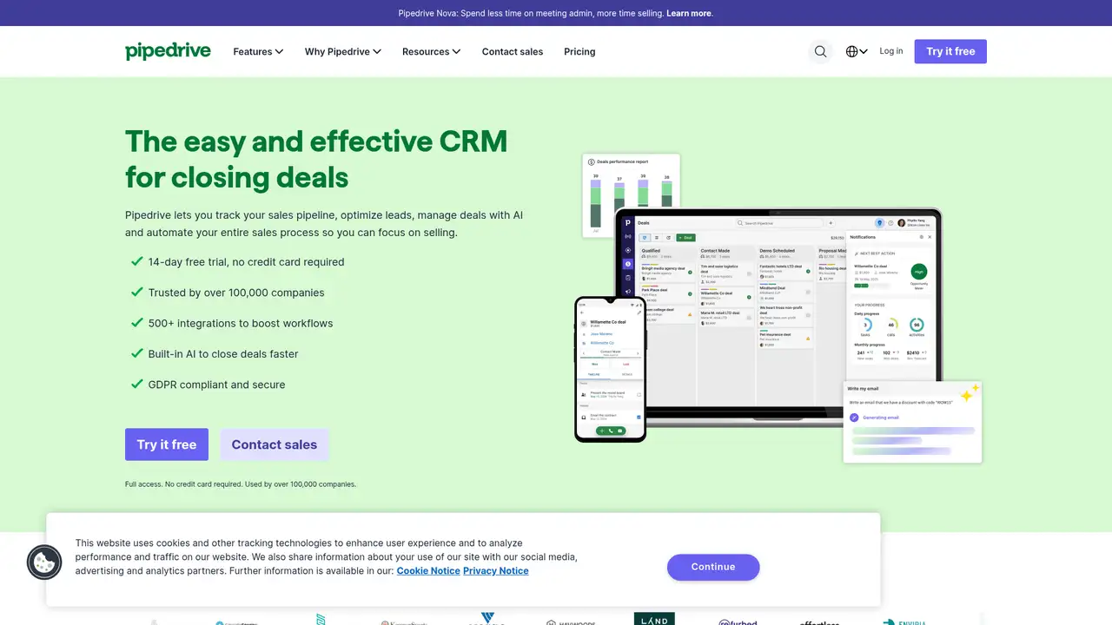Viewport: 1112px width, 625px height.
Task: Click Try it free in header
Action: click(950, 51)
